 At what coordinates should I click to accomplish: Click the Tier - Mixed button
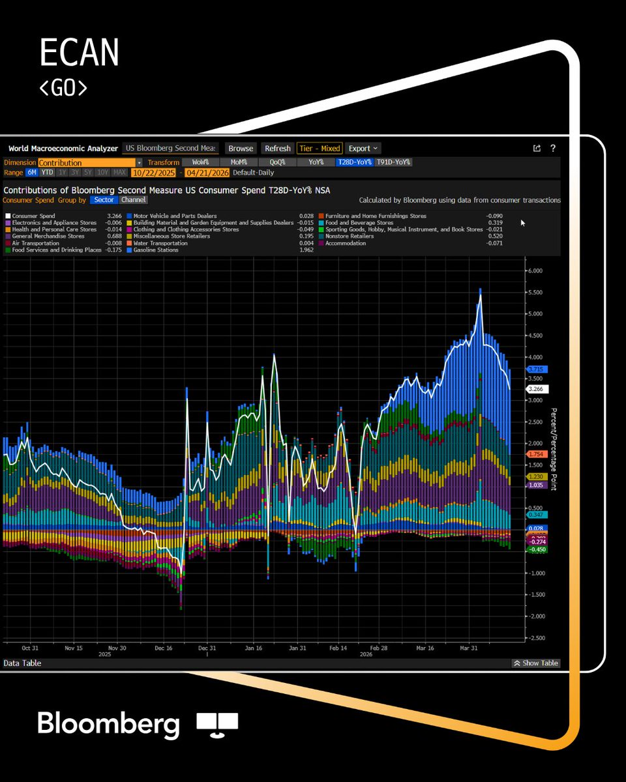click(319, 149)
